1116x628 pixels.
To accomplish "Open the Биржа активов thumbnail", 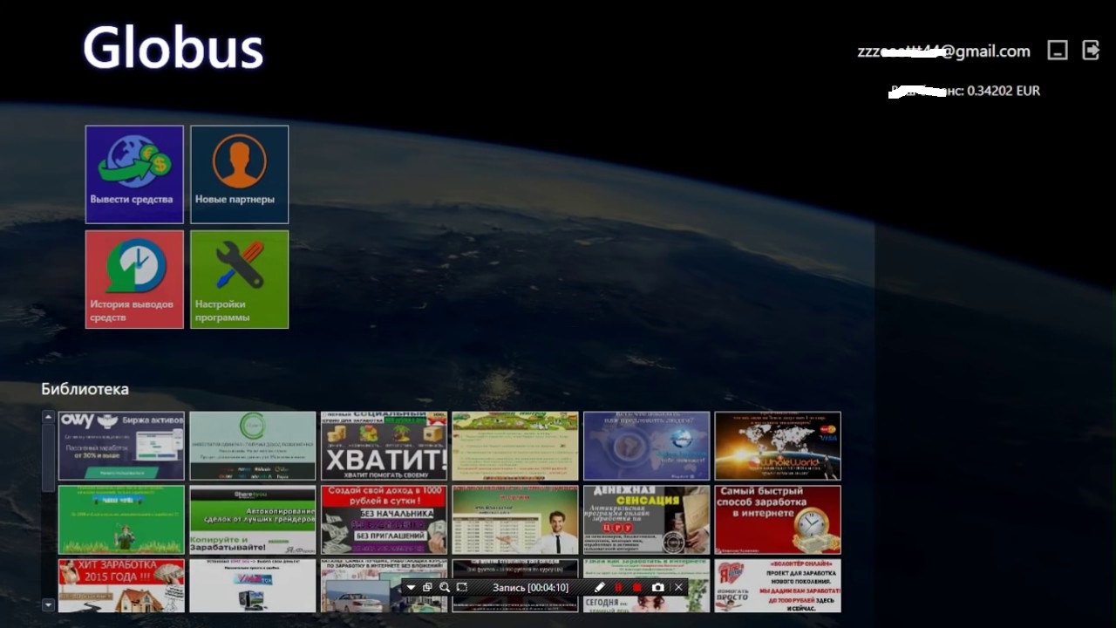I will point(121,446).
